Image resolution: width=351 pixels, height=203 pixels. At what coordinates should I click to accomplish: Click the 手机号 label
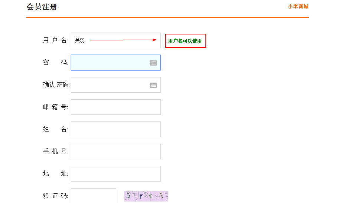[x=55, y=152]
